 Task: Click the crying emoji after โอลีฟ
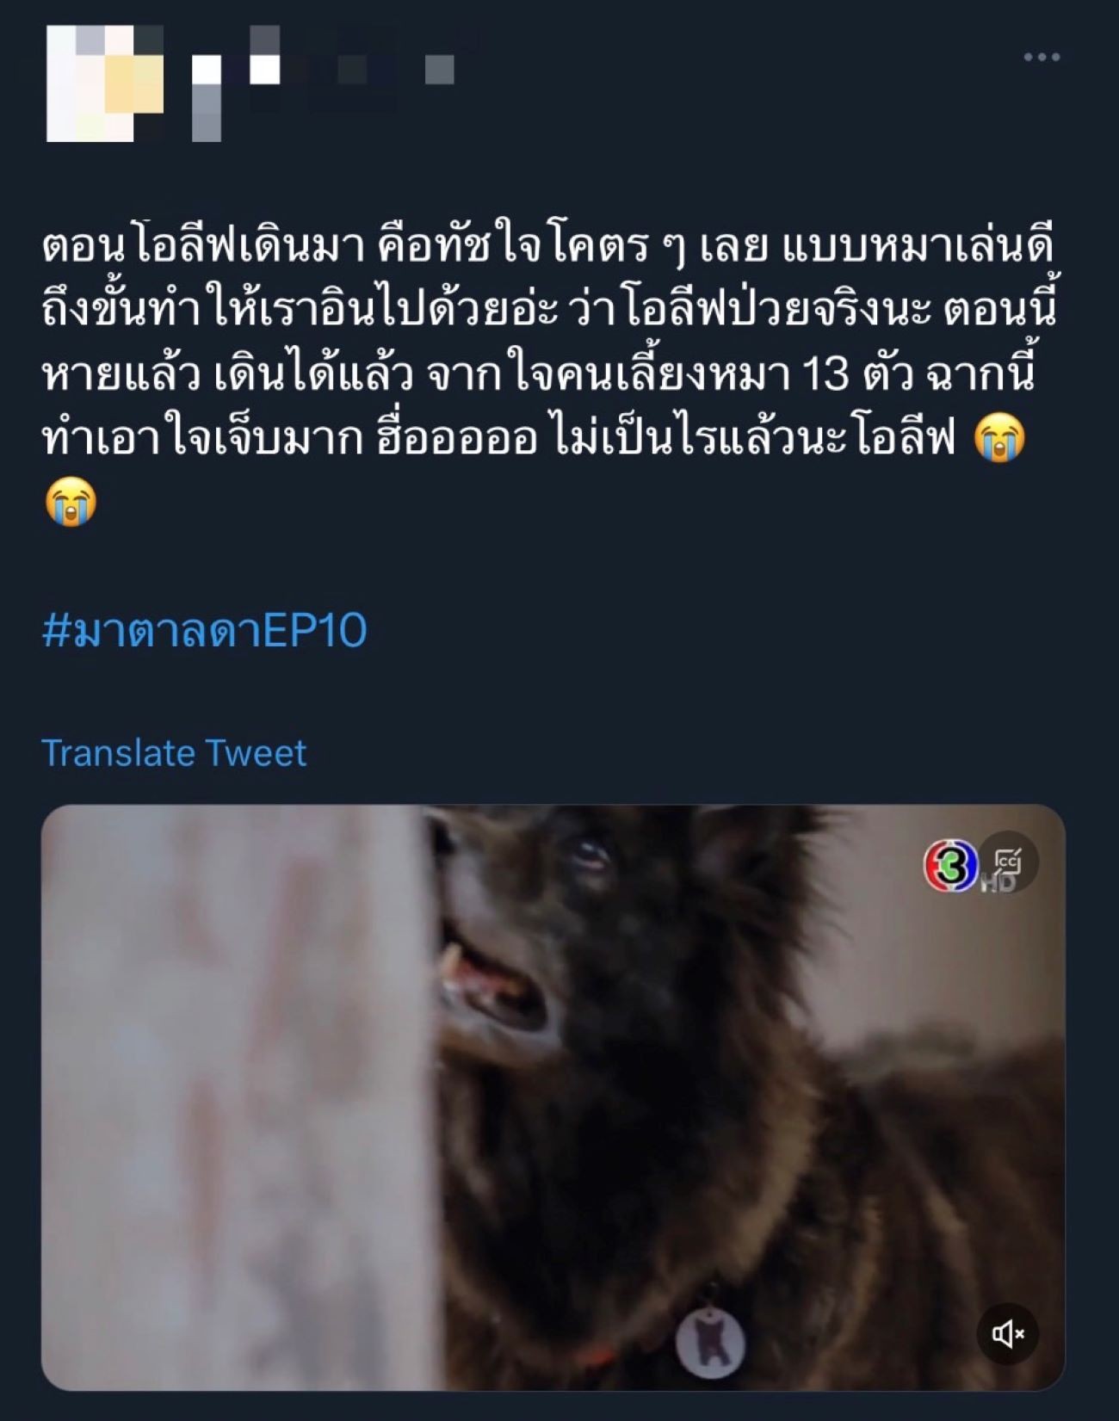tap(999, 439)
